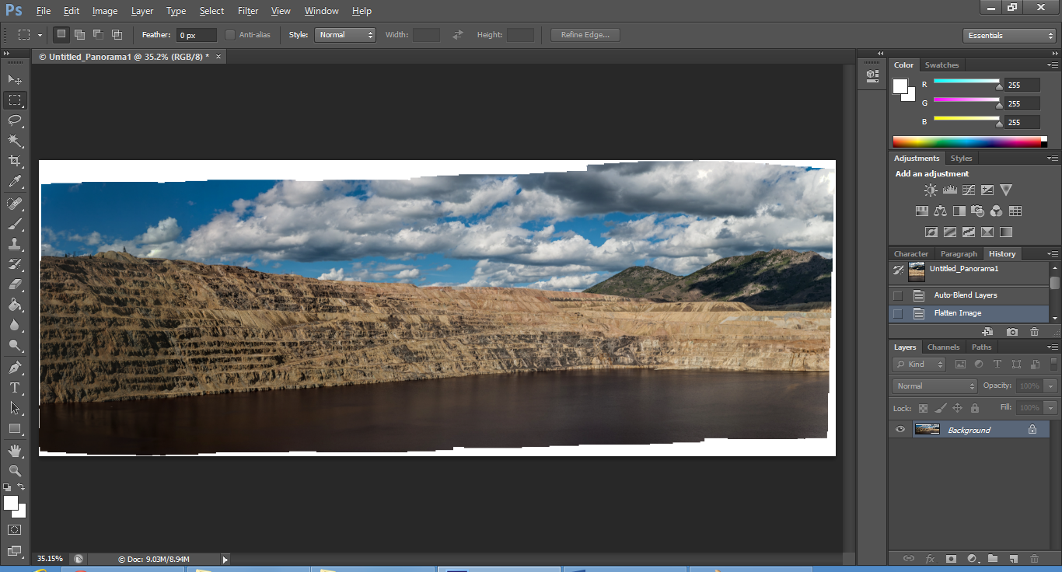
Task: Select the Crop tool
Action: point(15,161)
